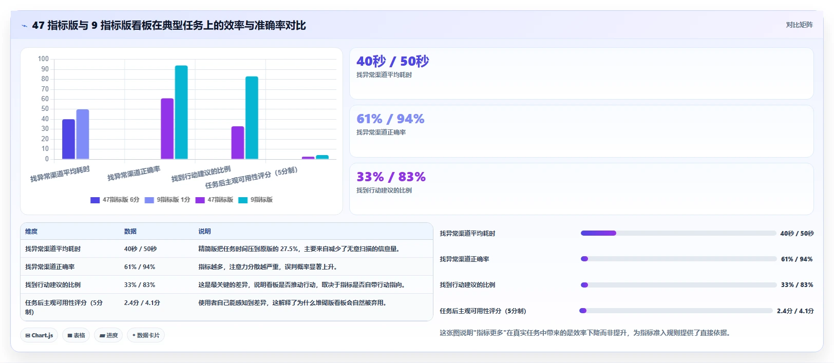Select table value 2.4分 / 4.1分

pos(142,303)
